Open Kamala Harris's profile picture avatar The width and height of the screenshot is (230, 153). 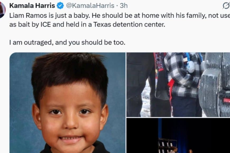[2, 10]
